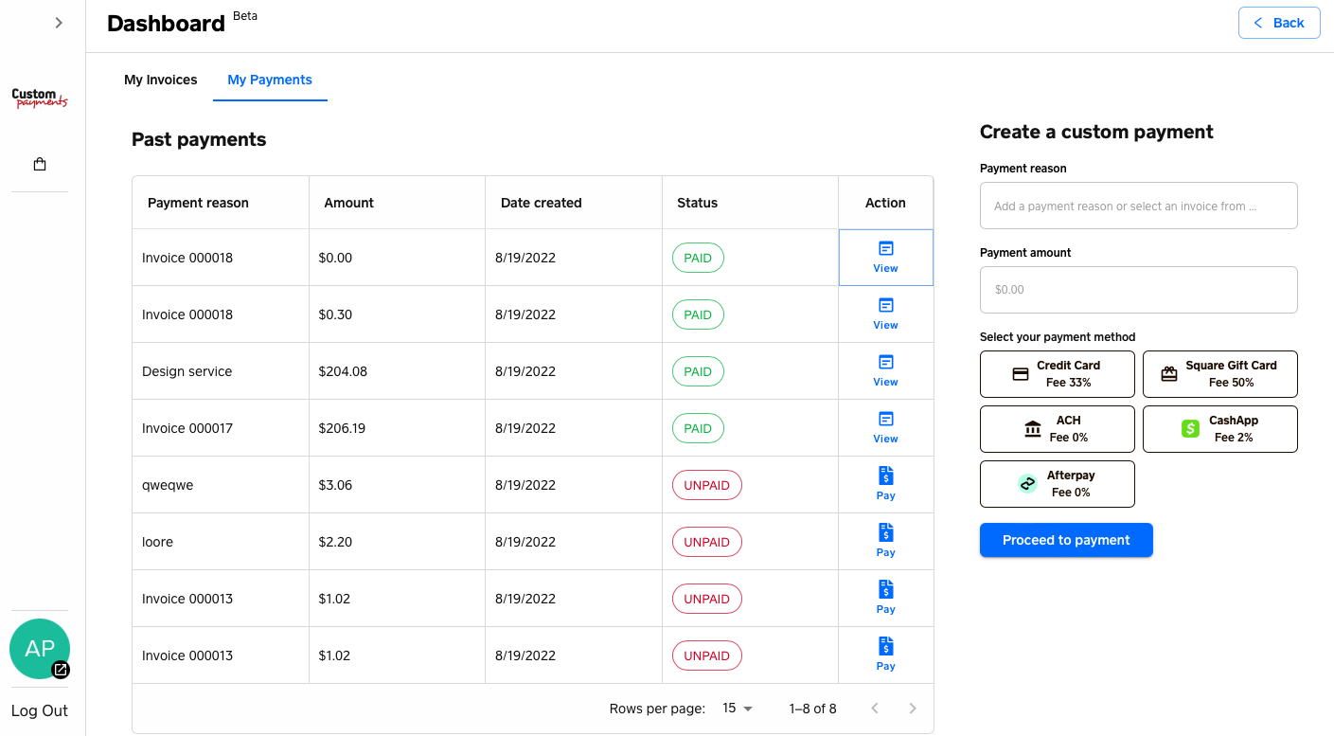View the Invoice 000017 payment
This screenshot has height=736, width=1334.
(x=885, y=428)
